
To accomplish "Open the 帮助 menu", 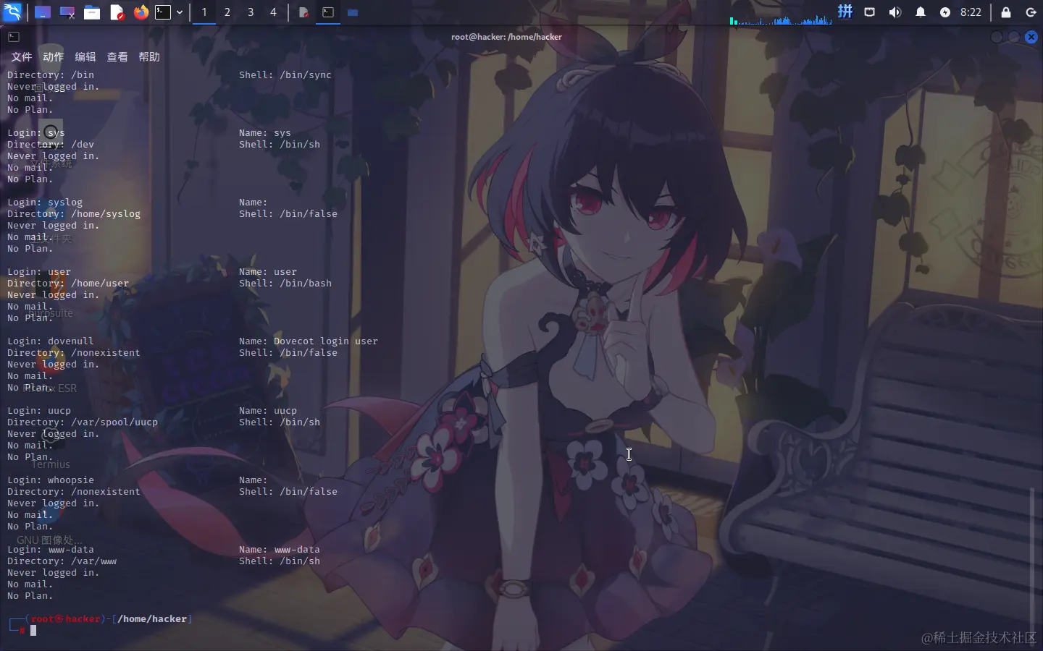I will click(148, 57).
